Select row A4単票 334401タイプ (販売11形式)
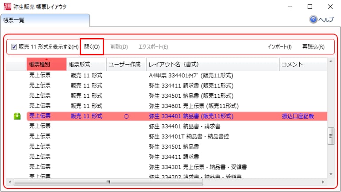 click(177, 75)
